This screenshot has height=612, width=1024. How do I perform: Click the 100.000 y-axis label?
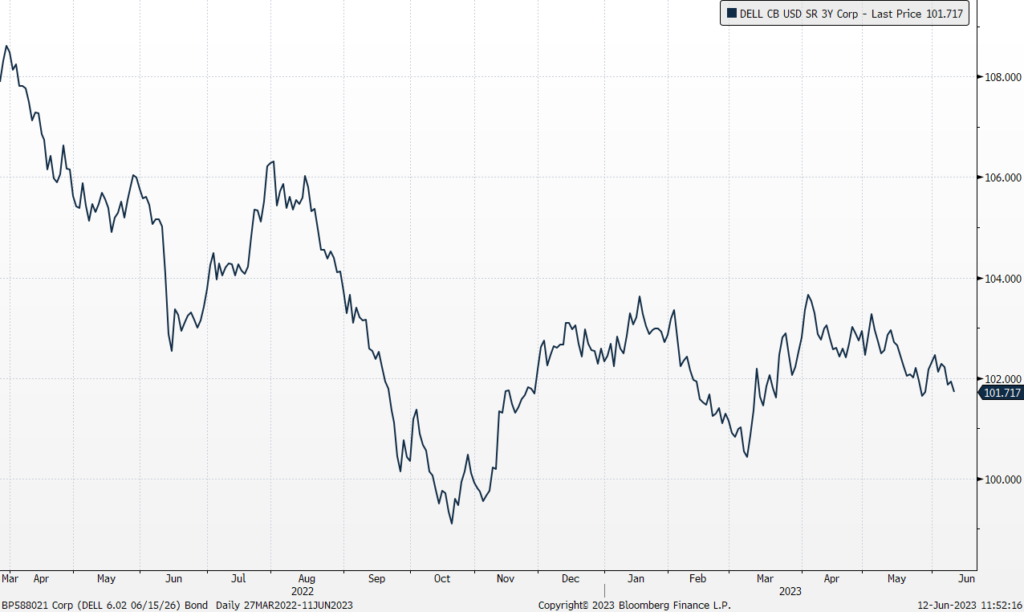[1002, 479]
